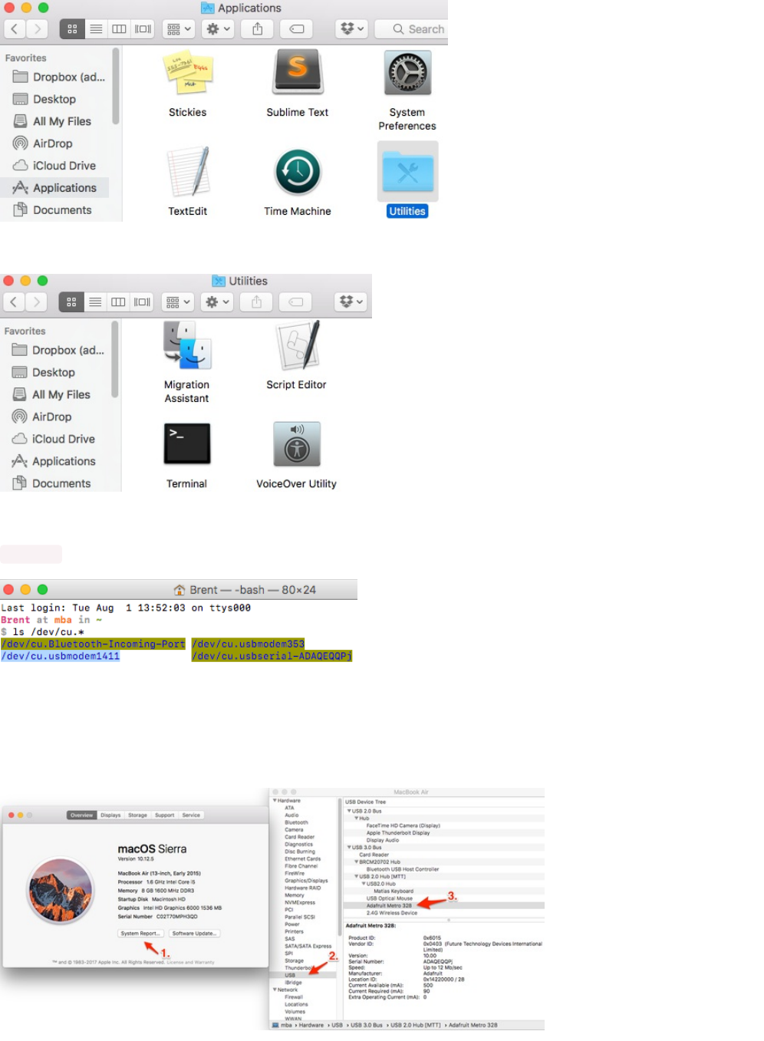This screenshot has height=1041, width=764.
Task: Switch to Displays tab in About This Mac
Action: click(110, 815)
